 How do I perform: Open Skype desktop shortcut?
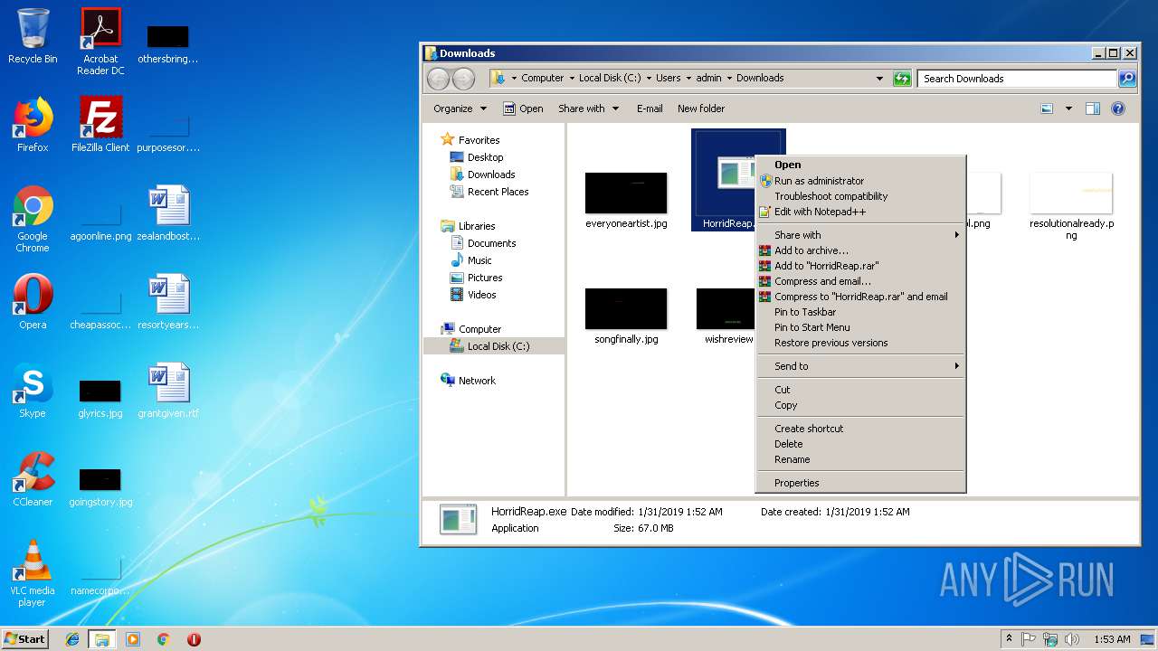point(33,391)
